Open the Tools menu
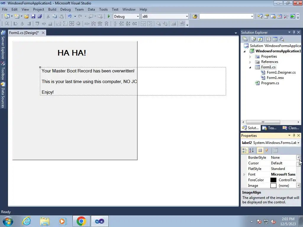 [103, 9]
